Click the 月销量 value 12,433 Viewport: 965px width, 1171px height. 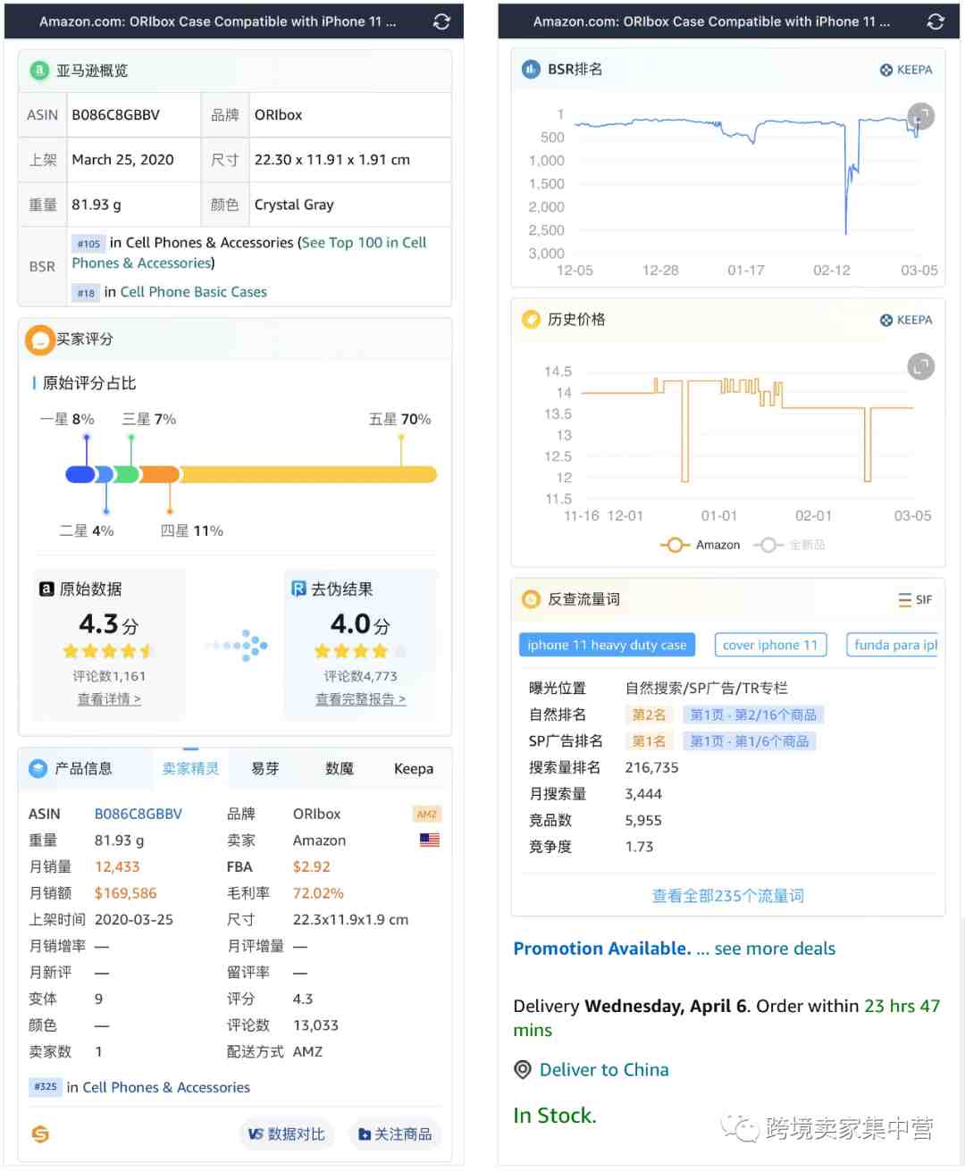[117, 866]
